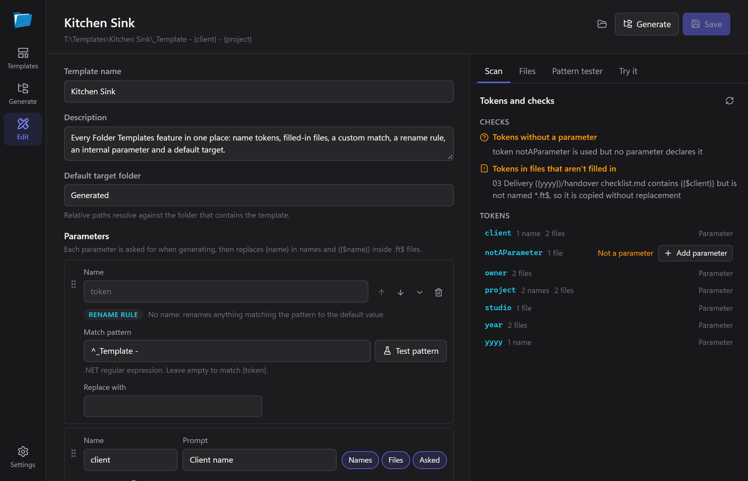
Task: Select the studio token row
Action: [x=609, y=308]
